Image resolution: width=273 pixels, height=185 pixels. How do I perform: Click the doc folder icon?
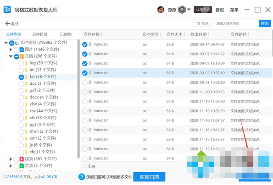(26, 84)
